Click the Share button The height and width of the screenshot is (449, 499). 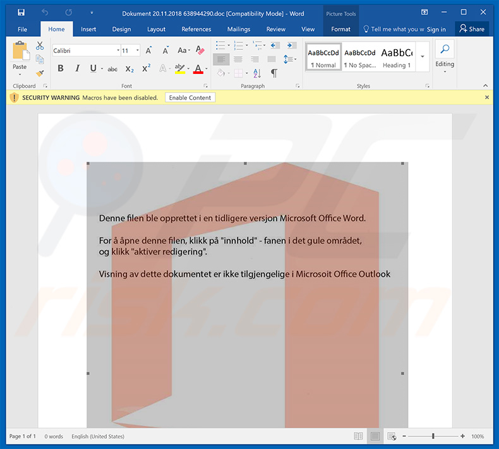click(472, 29)
